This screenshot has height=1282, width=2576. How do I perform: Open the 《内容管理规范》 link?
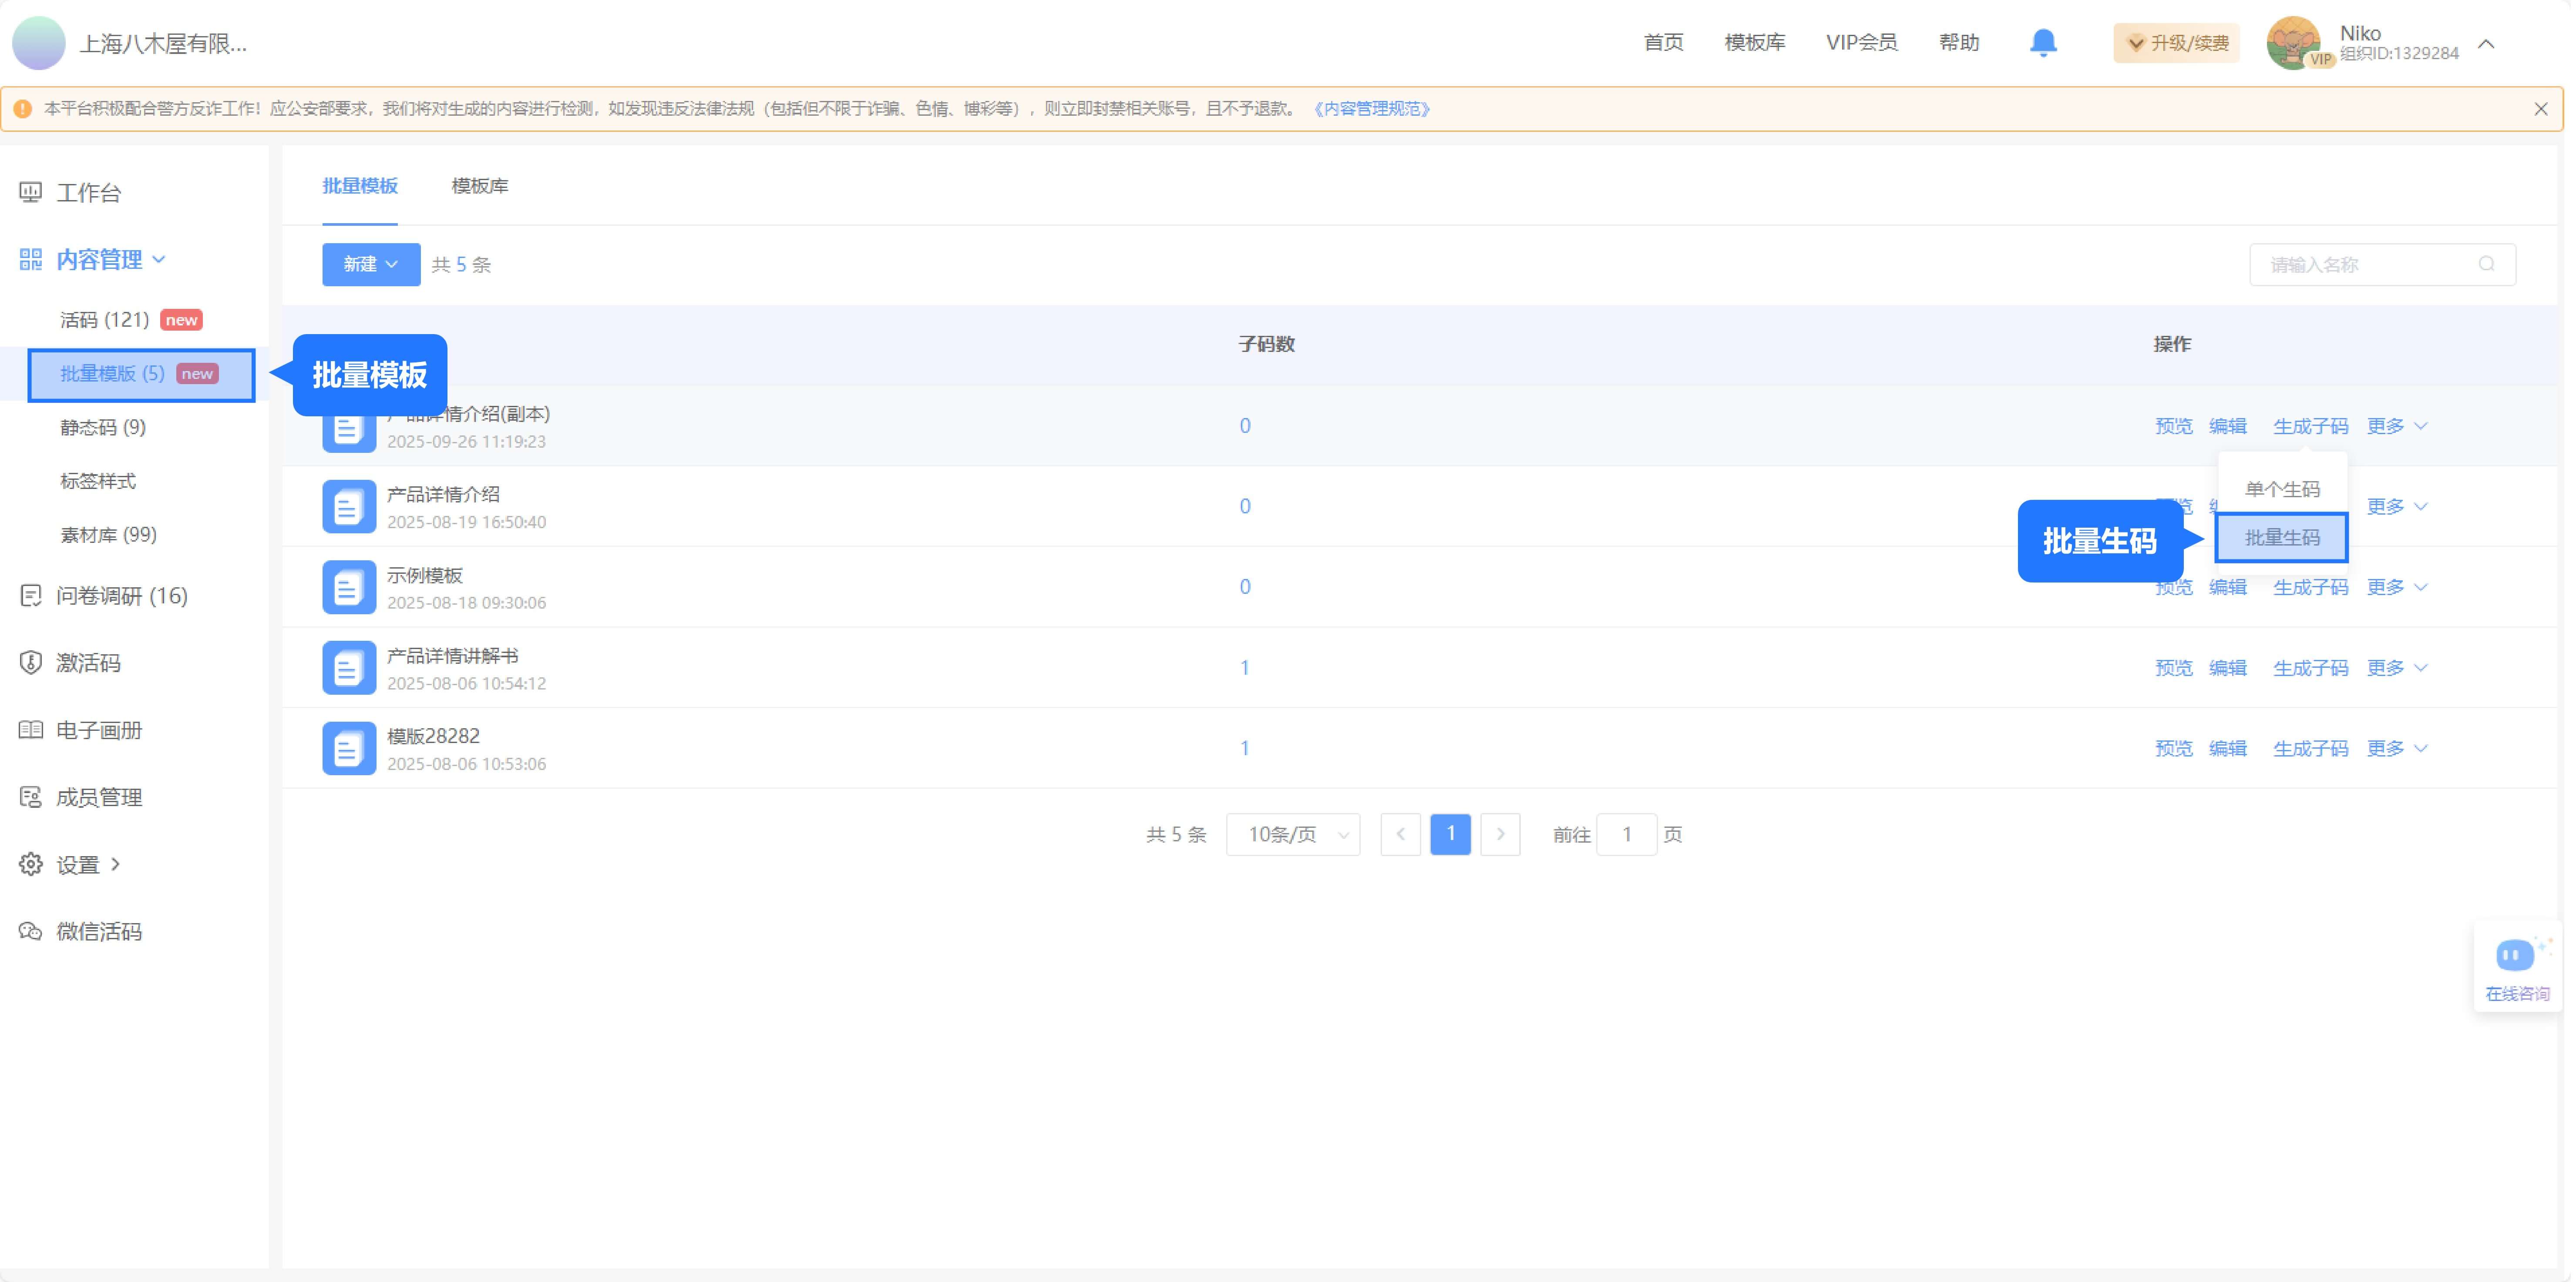[x=1373, y=109]
